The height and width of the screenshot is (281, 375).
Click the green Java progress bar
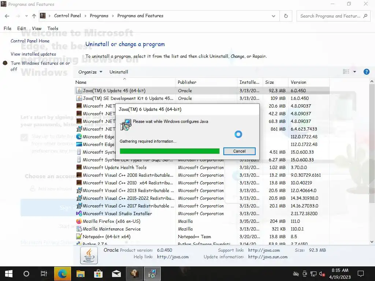click(170, 151)
